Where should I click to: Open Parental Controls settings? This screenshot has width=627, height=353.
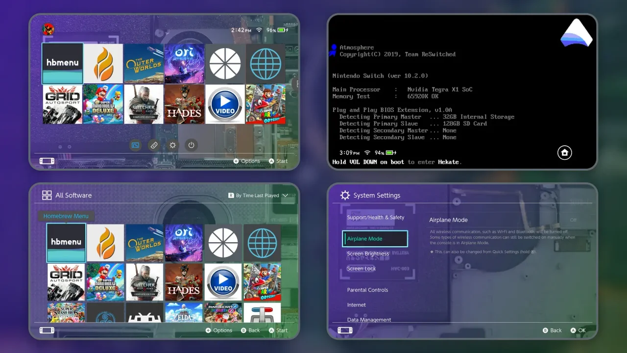click(x=367, y=290)
